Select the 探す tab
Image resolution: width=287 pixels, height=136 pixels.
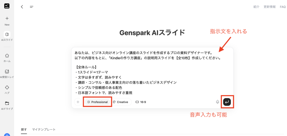24,130
